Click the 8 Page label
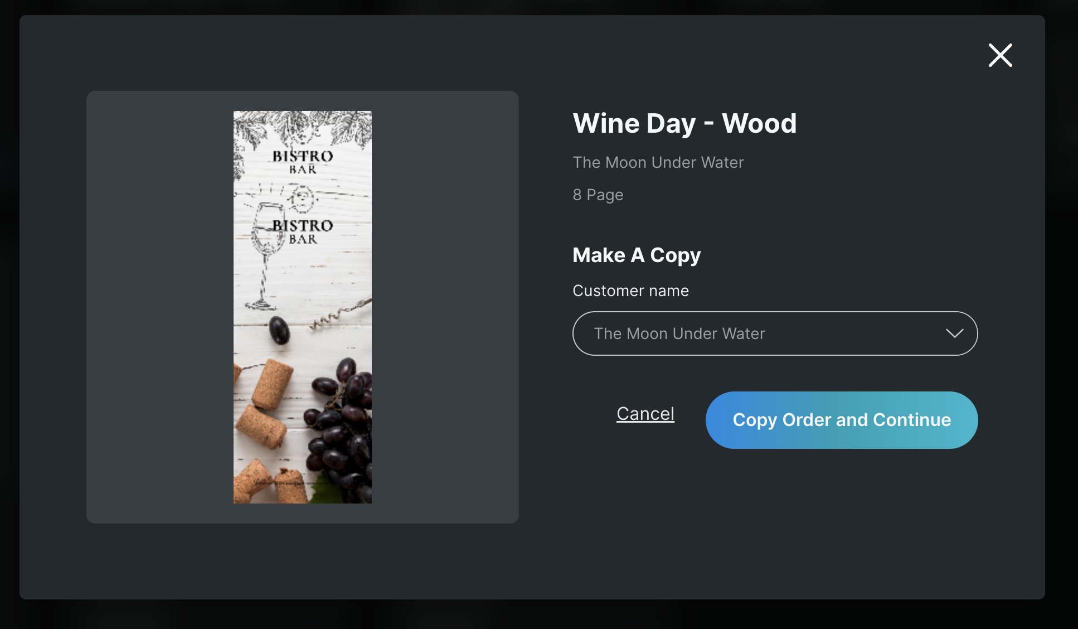This screenshot has height=629, width=1078. click(598, 195)
